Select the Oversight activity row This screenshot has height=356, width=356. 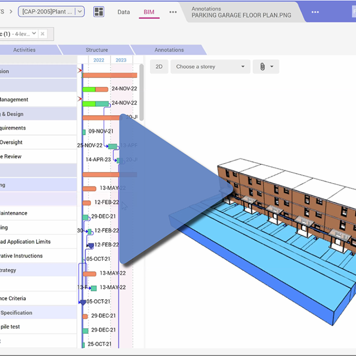click(38, 142)
